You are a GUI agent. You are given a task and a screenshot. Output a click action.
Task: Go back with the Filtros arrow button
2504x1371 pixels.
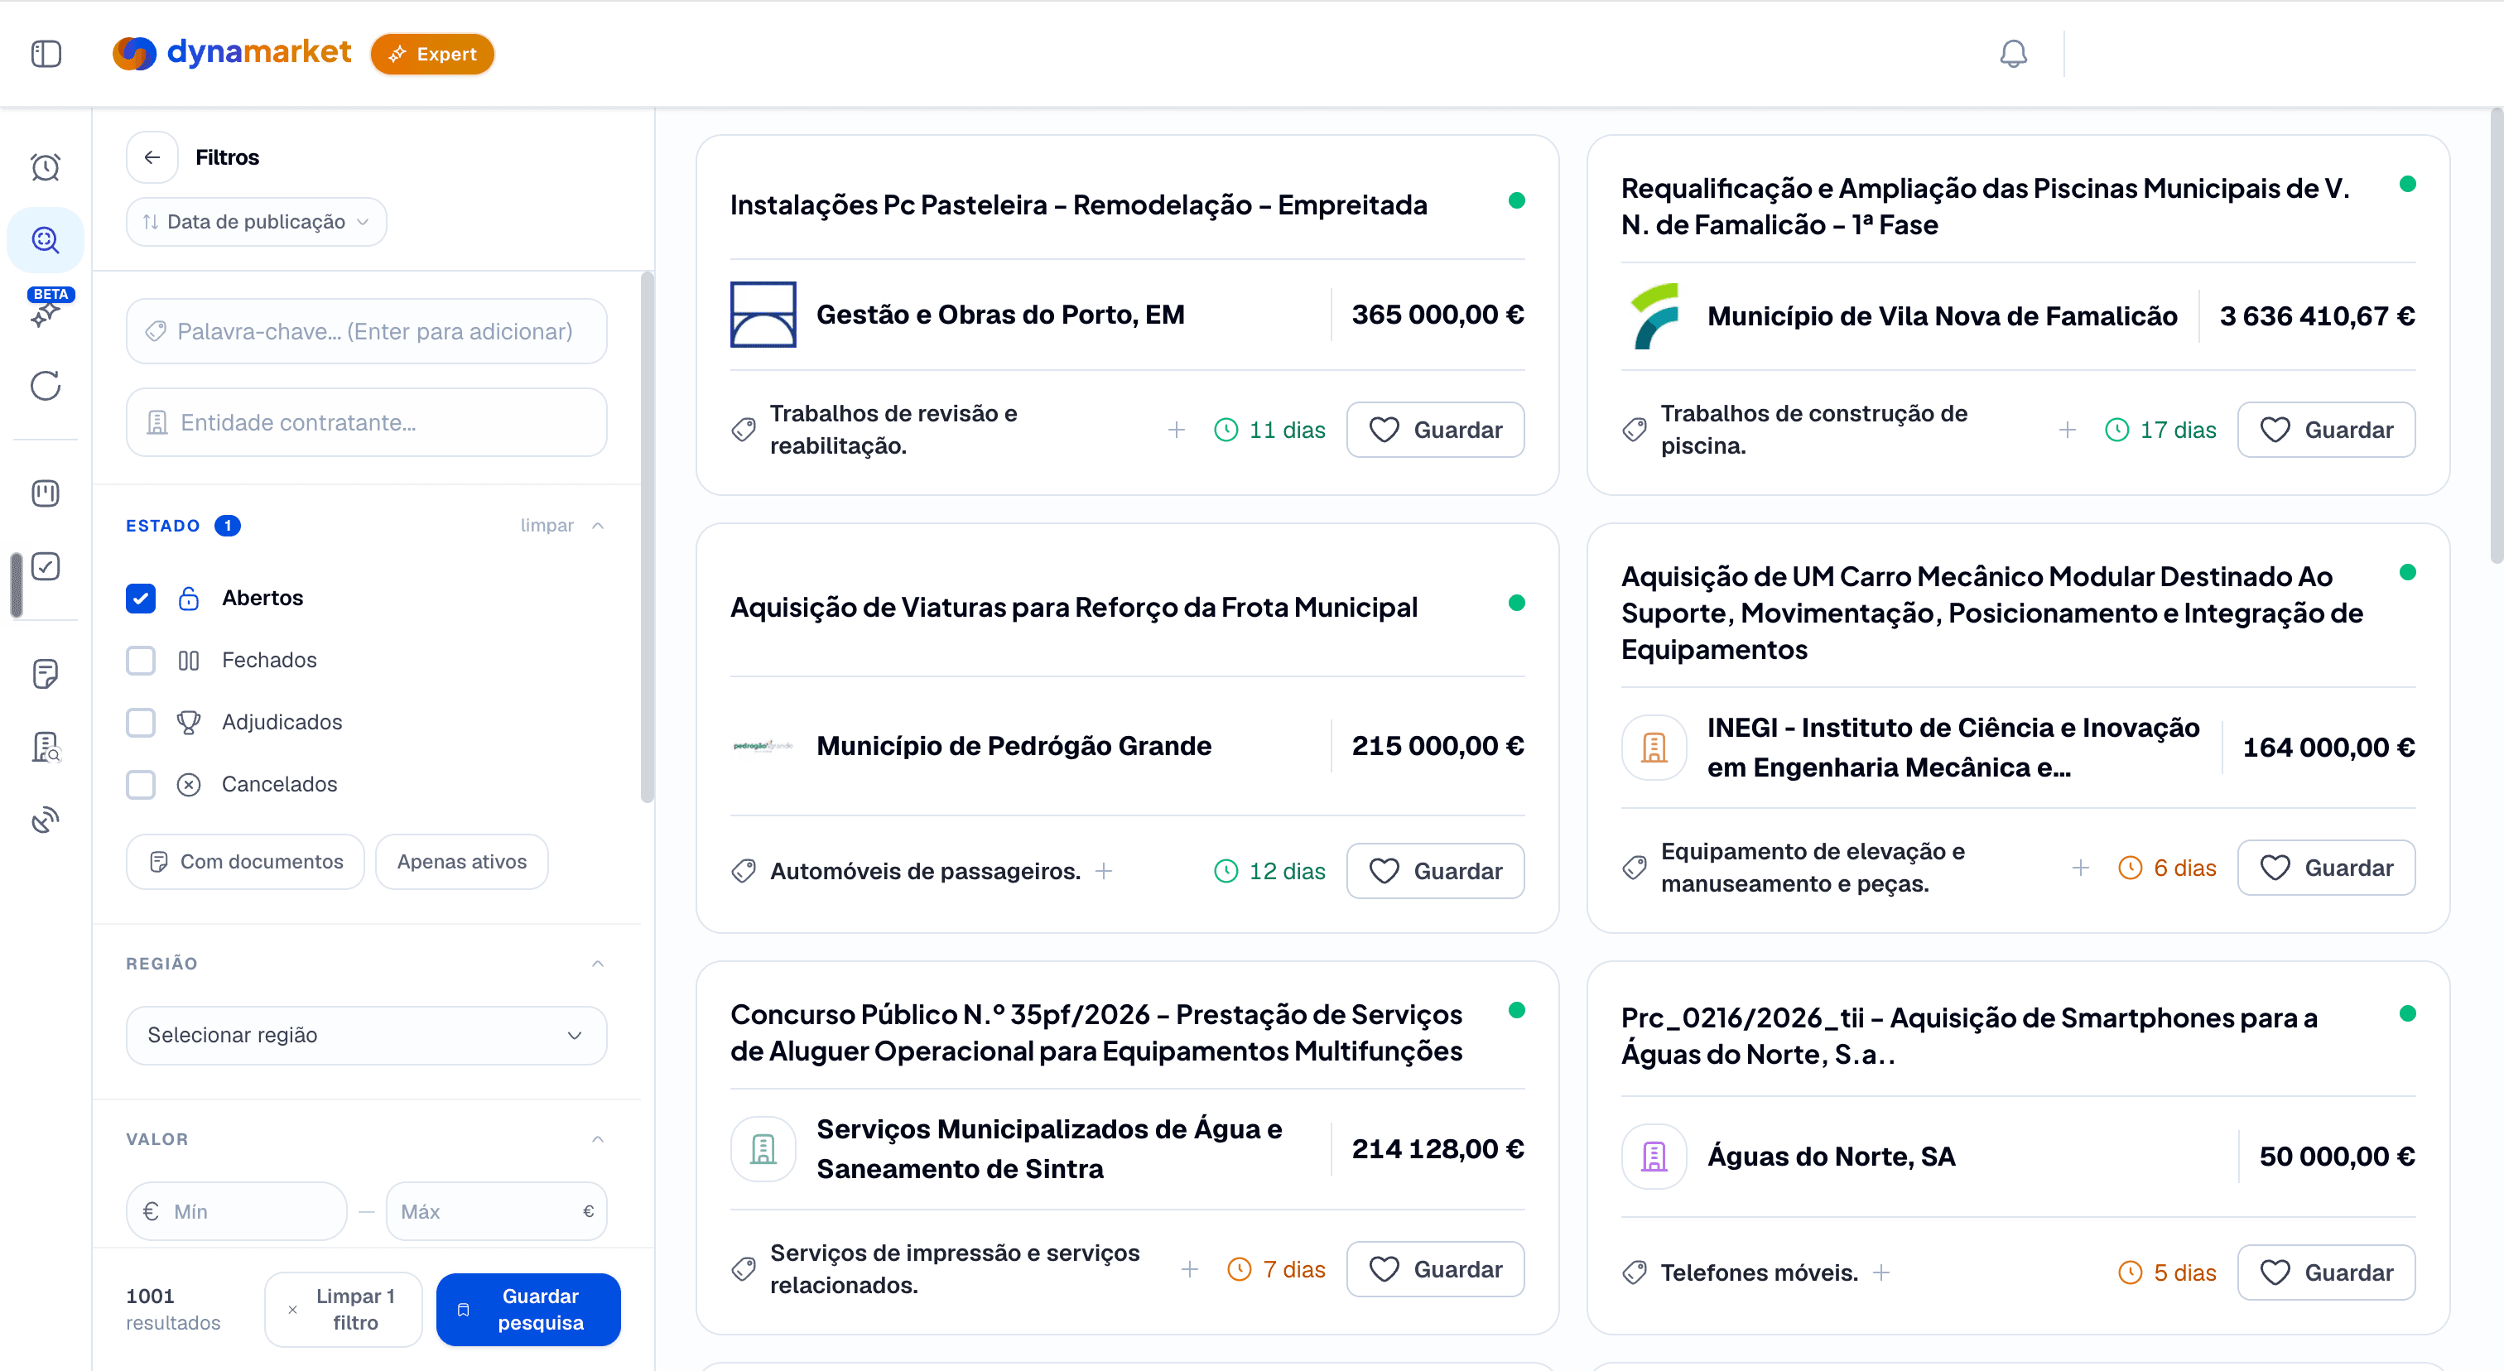click(x=152, y=157)
